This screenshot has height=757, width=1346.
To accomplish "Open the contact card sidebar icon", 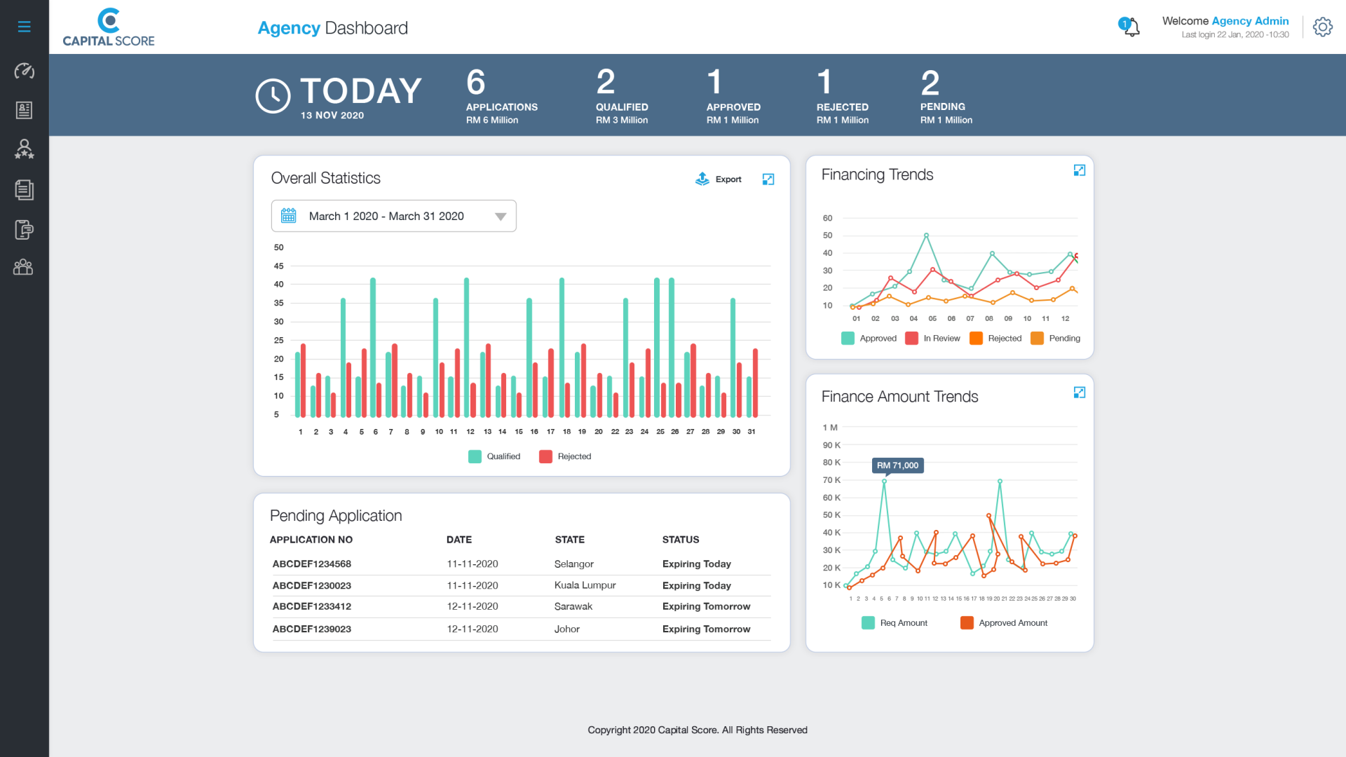I will pos(24,110).
